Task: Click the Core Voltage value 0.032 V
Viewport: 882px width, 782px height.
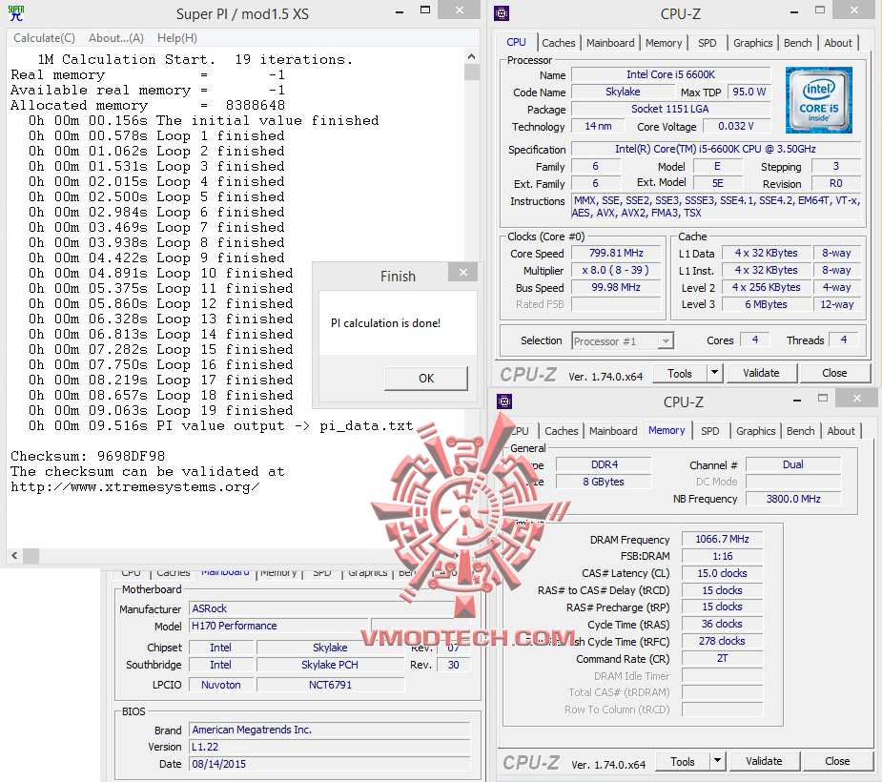Action: coord(736,126)
